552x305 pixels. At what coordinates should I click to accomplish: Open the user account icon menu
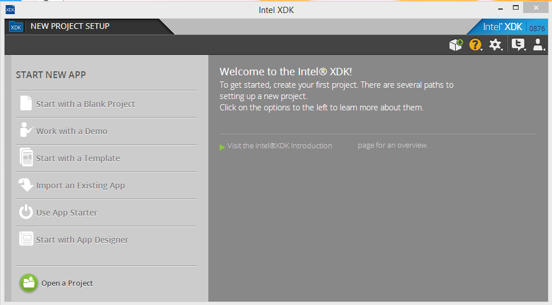(538, 45)
